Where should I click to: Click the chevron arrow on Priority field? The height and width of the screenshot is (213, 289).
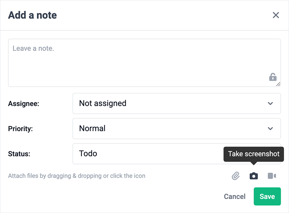(x=270, y=129)
